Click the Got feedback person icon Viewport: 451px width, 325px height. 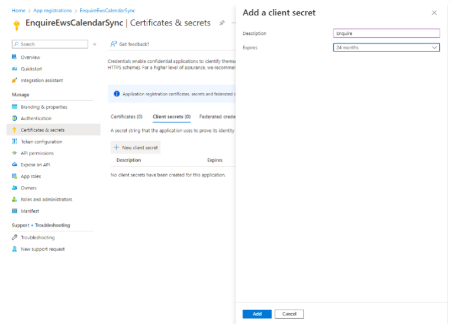click(x=114, y=44)
